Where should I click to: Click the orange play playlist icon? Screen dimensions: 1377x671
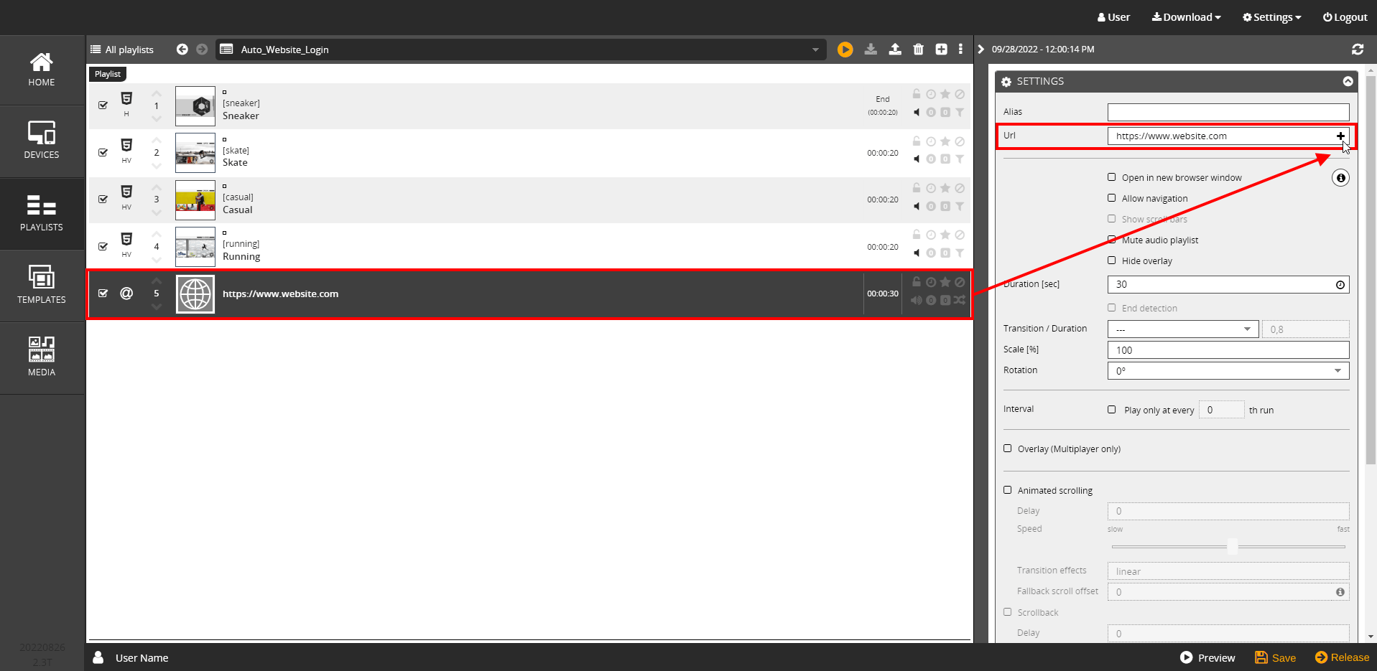pos(845,50)
